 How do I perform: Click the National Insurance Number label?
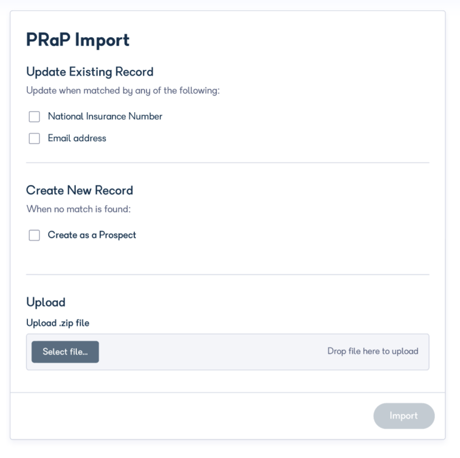104,117
